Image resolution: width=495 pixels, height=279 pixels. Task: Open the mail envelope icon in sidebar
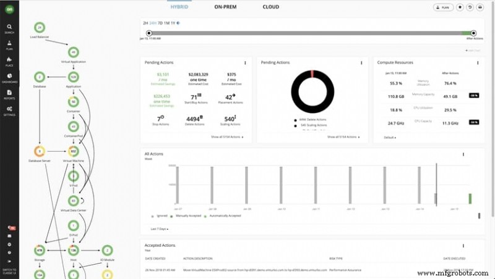[x=9, y=236]
